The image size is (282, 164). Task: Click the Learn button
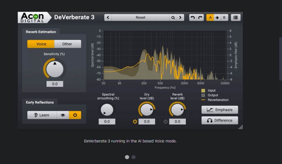pyautogui.click(x=42, y=115)
